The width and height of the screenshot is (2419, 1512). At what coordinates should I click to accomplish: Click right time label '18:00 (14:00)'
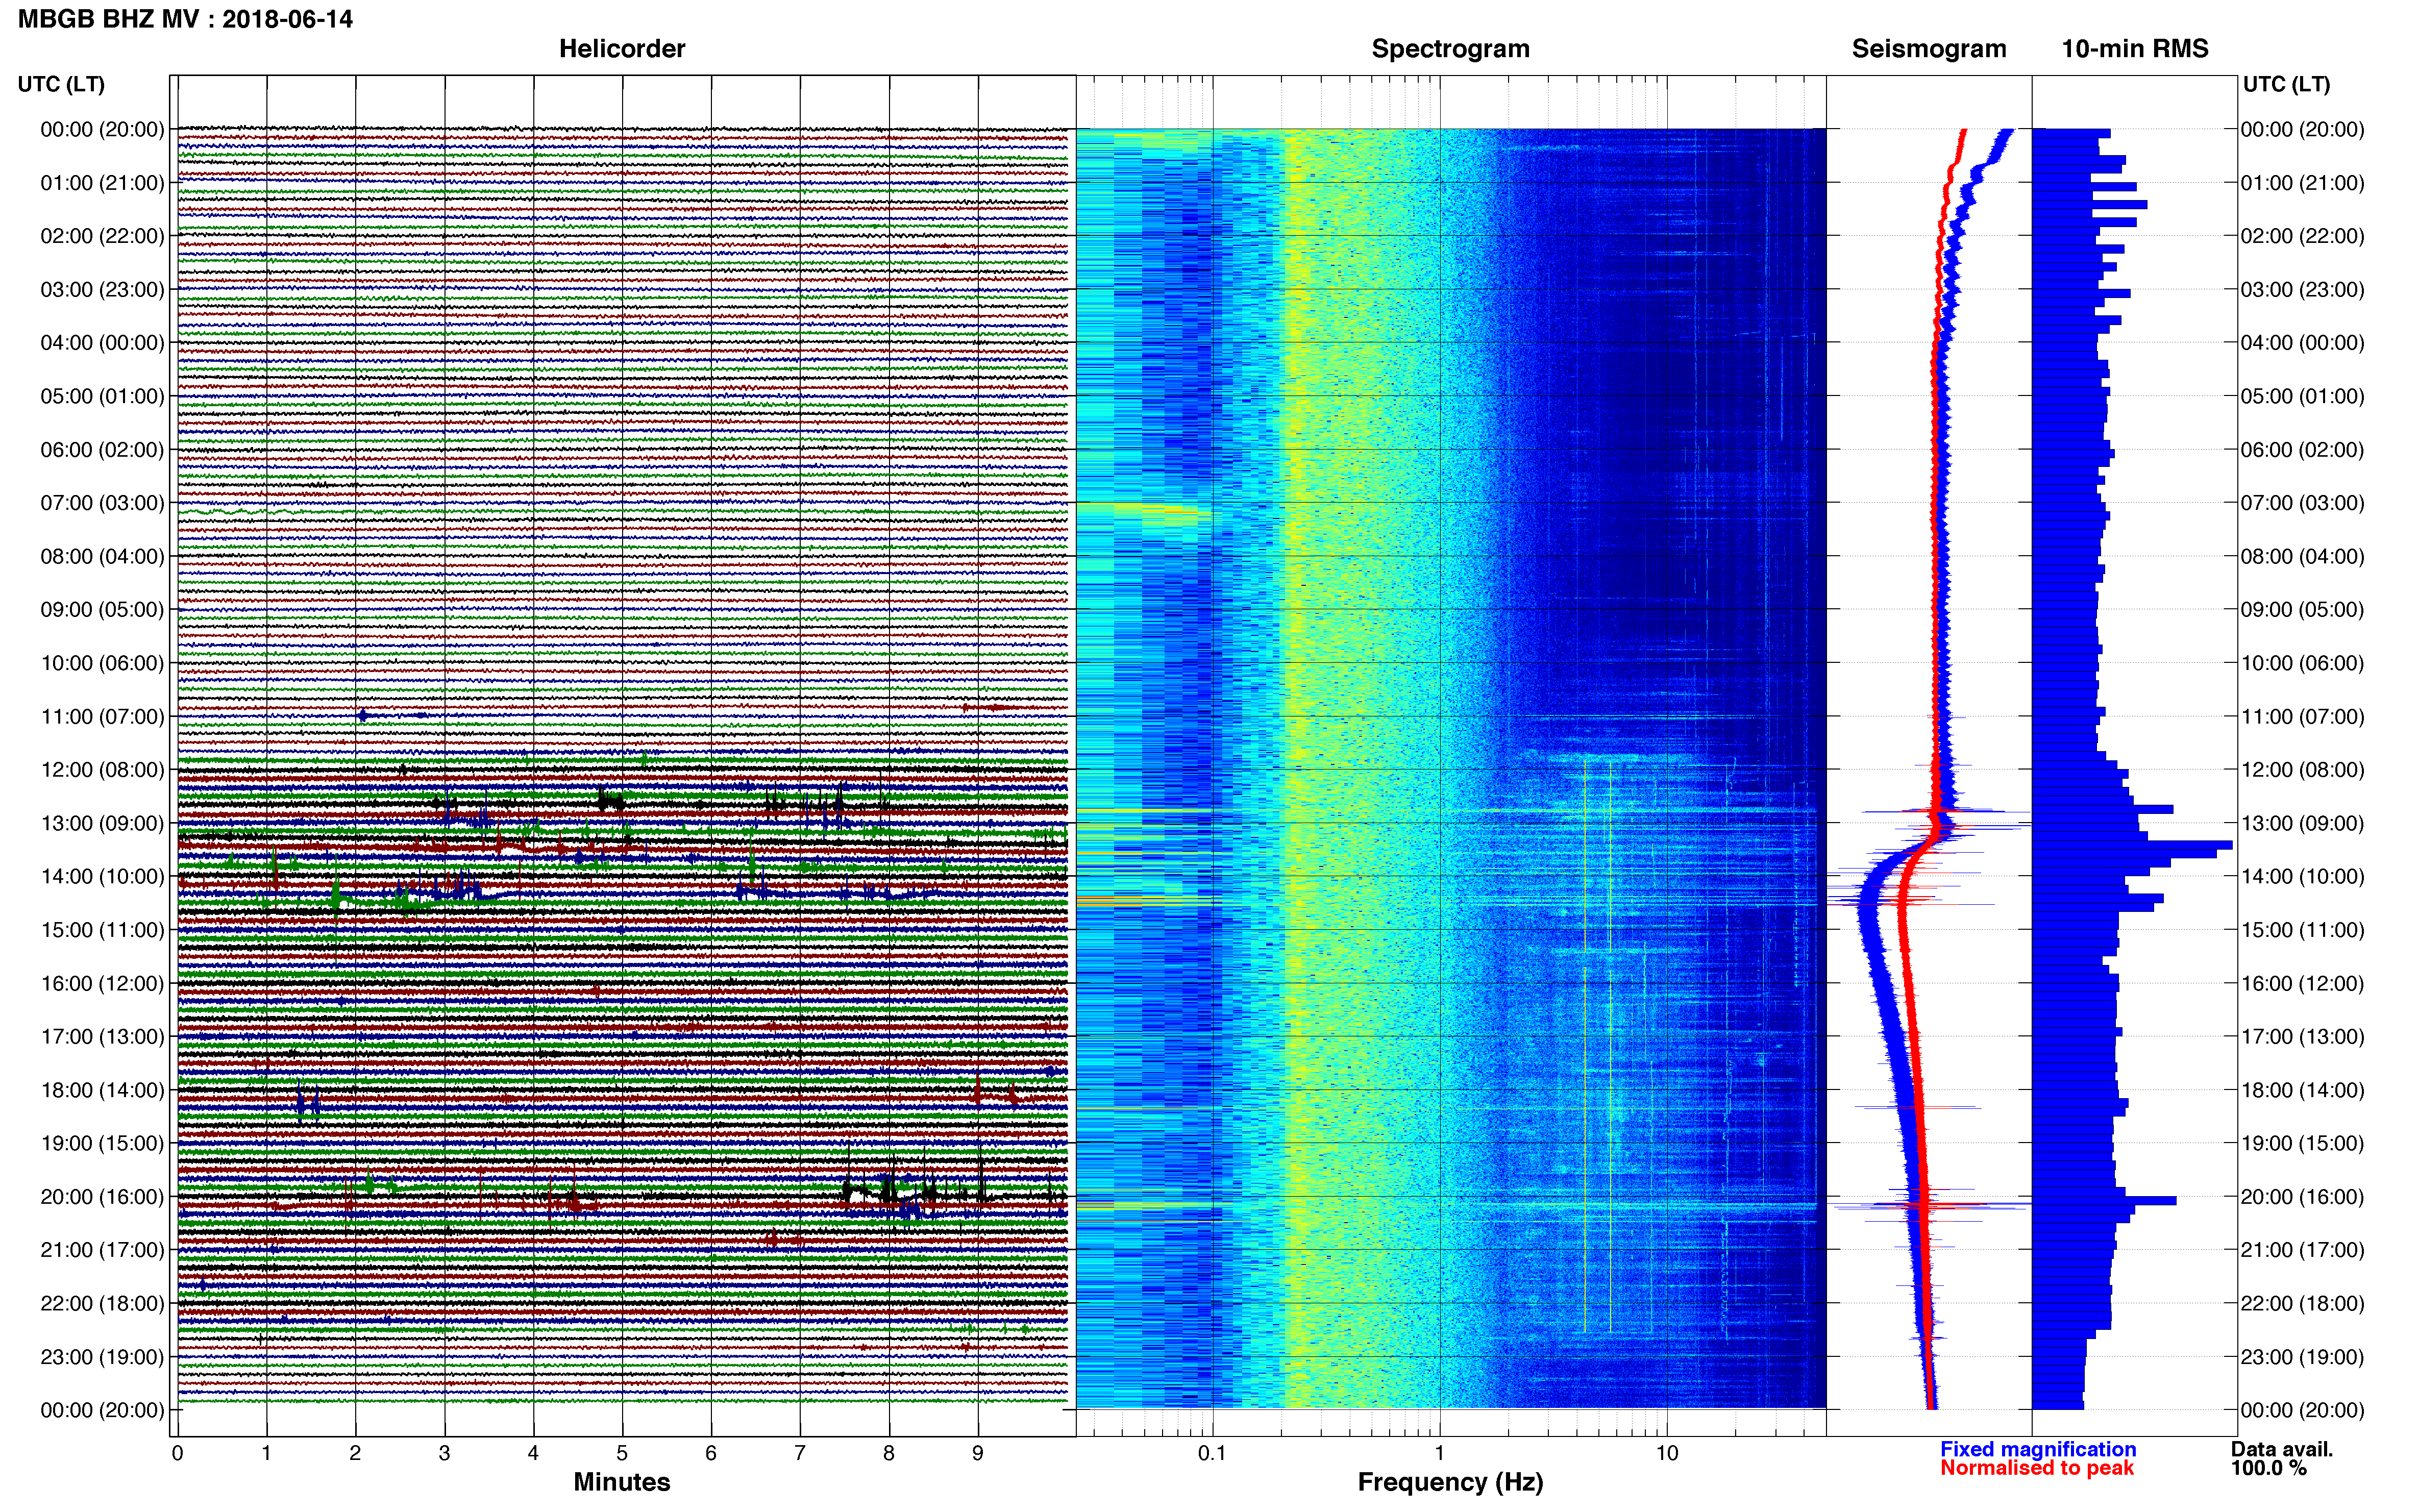2302,1090
